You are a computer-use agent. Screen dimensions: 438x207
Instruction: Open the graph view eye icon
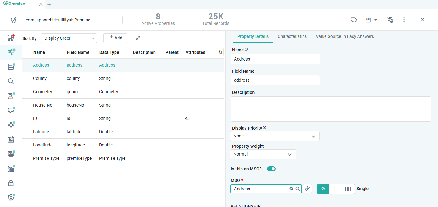pyautogui.click(x=390, y=20)
